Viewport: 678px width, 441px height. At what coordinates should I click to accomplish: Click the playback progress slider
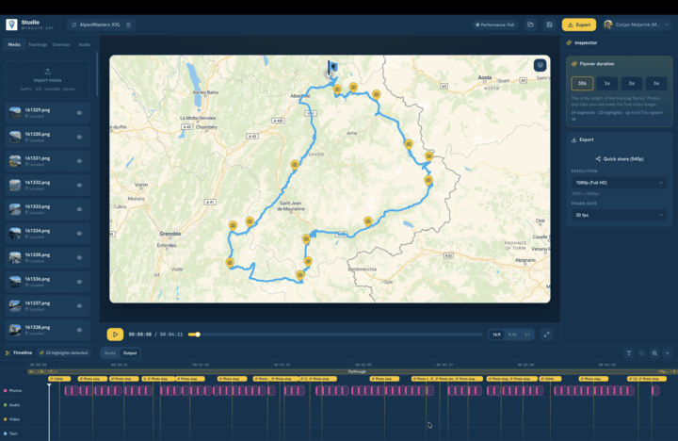pyautogui.click(x=335, y=335)
